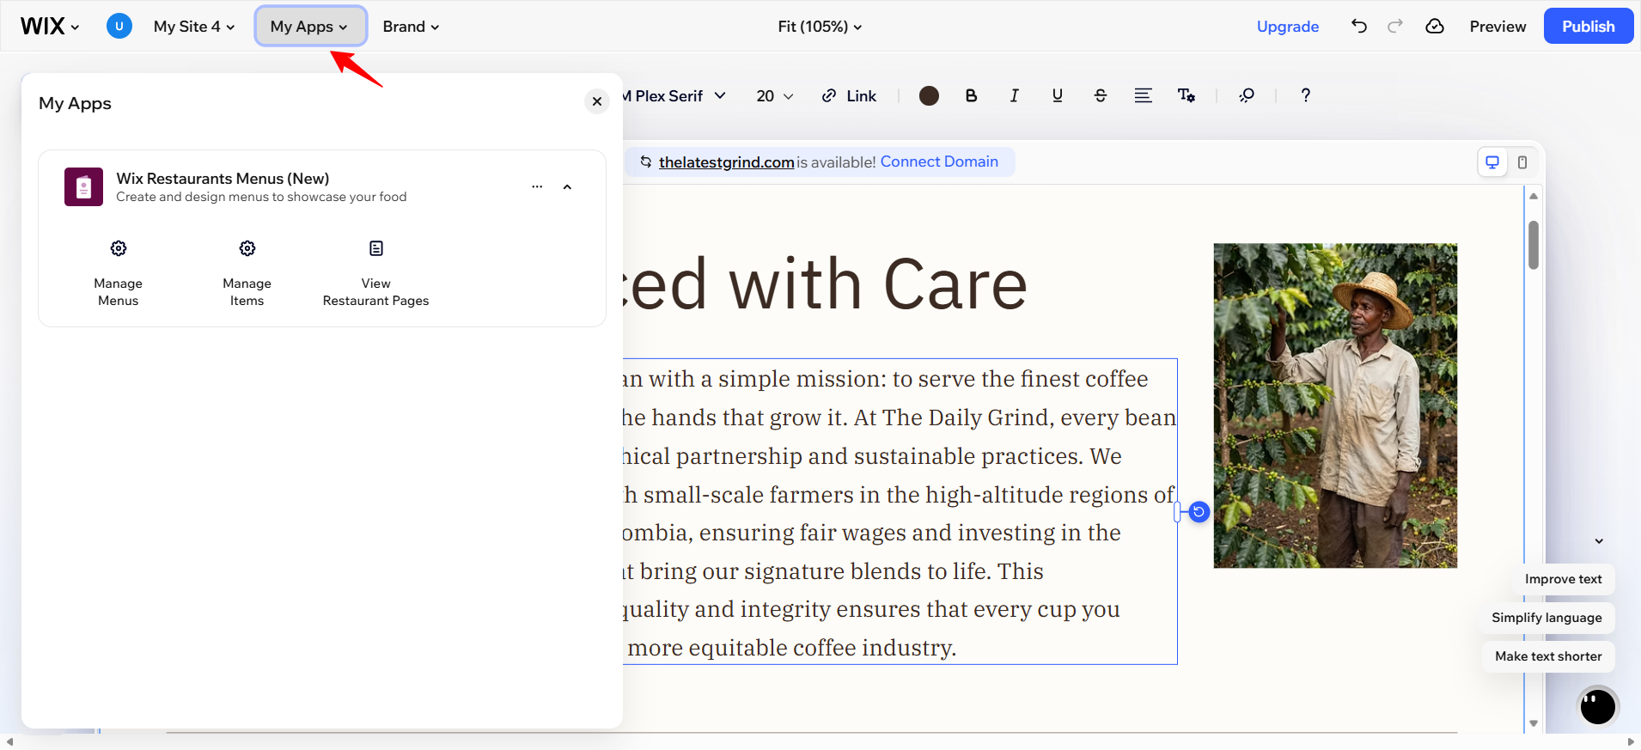The image size is (1641, 750).
Task: Click Make text shorter suggestion
Action: click(x=1548, y=656)
